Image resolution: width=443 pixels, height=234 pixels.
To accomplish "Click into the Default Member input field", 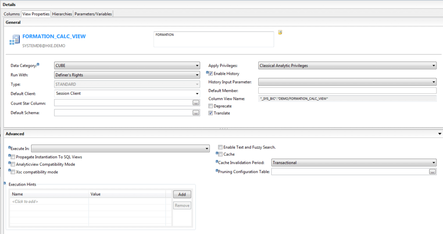I will [x=347, y=90].
